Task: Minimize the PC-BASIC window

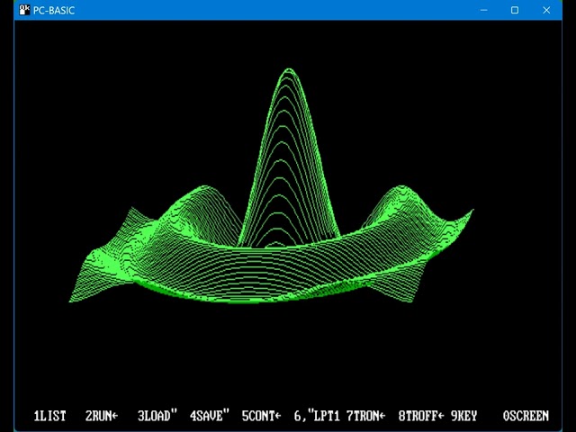Action: point(484,10)
